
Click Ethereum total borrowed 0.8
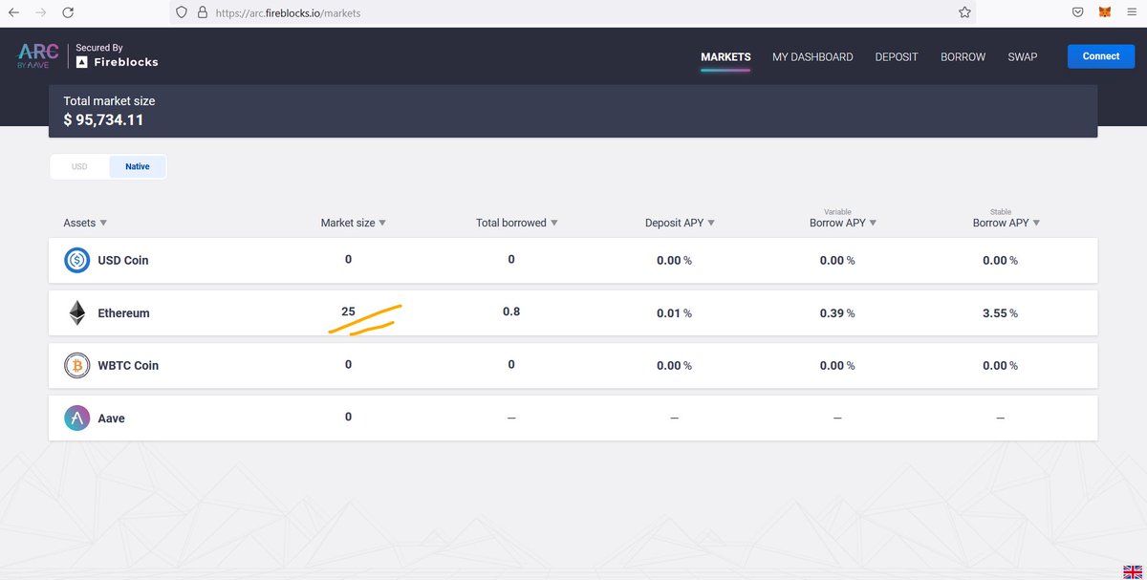(511, 311)
